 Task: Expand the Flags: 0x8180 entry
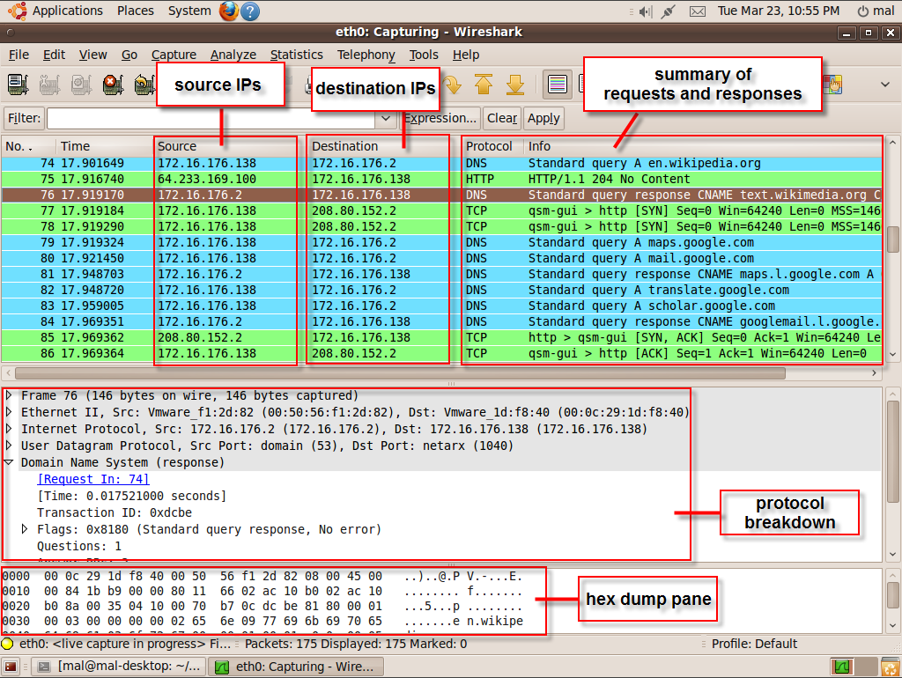(26, 529)
